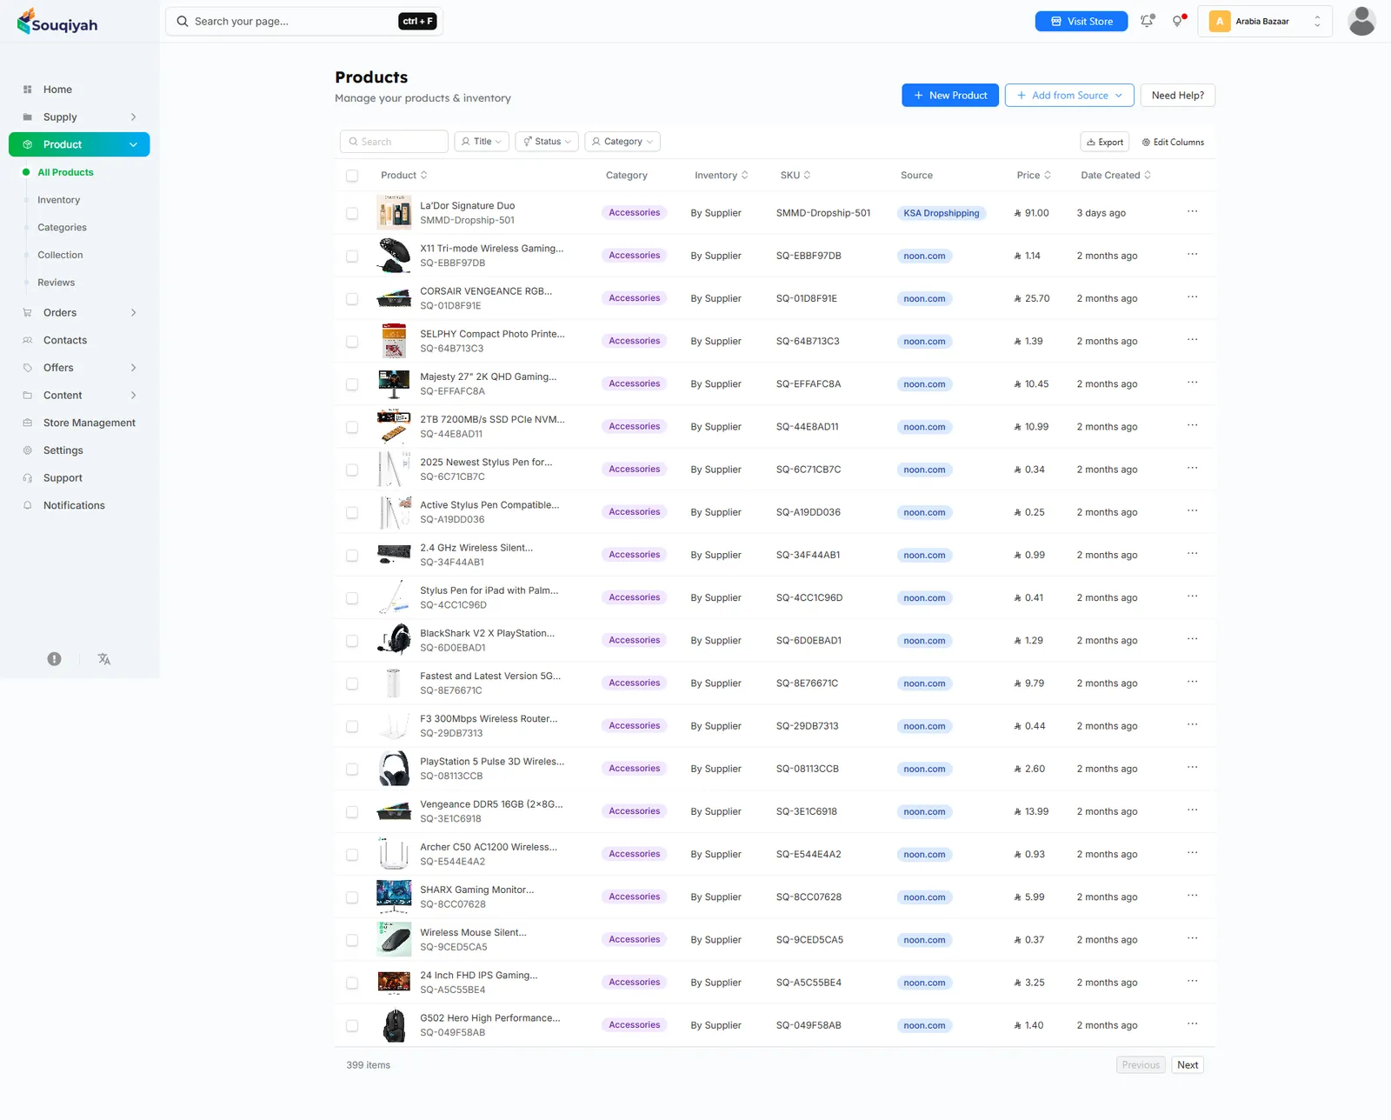Click the PlayStation 5 Pulse 3D product thumbnail

click(x=394, y=769)
